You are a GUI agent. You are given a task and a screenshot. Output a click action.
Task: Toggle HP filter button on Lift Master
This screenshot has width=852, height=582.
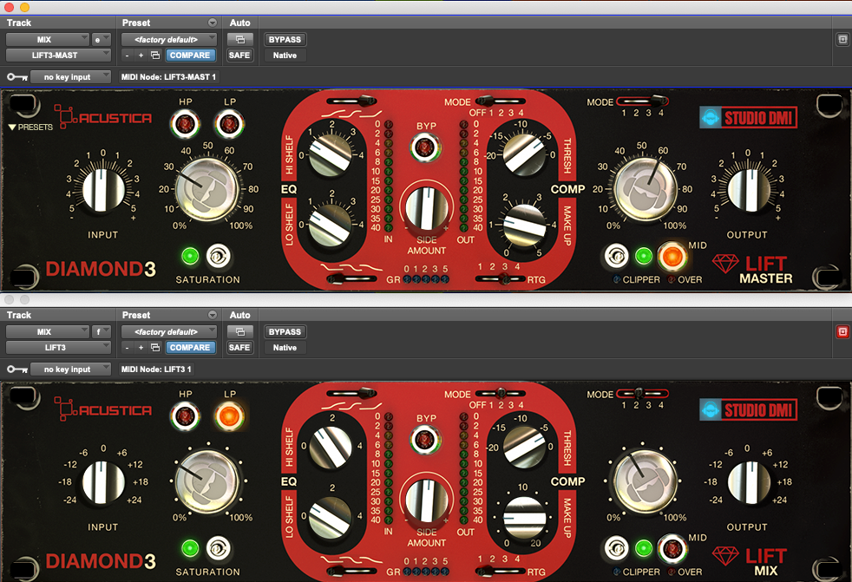[x=185, y=124]
